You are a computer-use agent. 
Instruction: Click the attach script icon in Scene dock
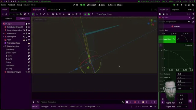pos(25,14)
